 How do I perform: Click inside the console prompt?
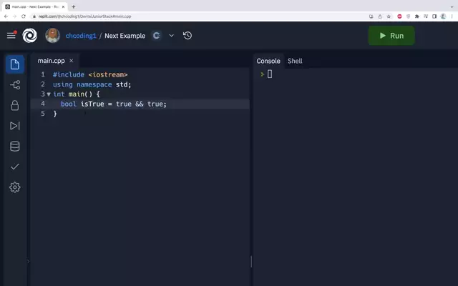[270, 74]
